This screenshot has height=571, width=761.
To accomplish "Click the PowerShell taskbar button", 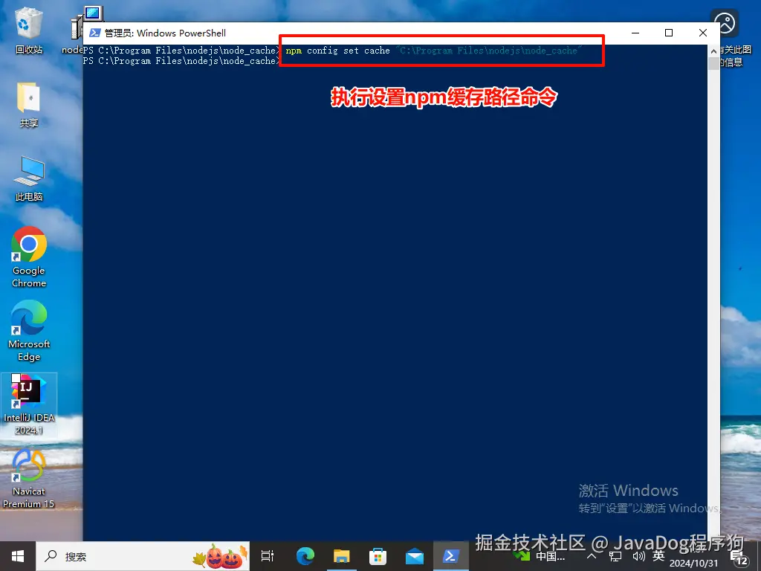I will 451,556.
